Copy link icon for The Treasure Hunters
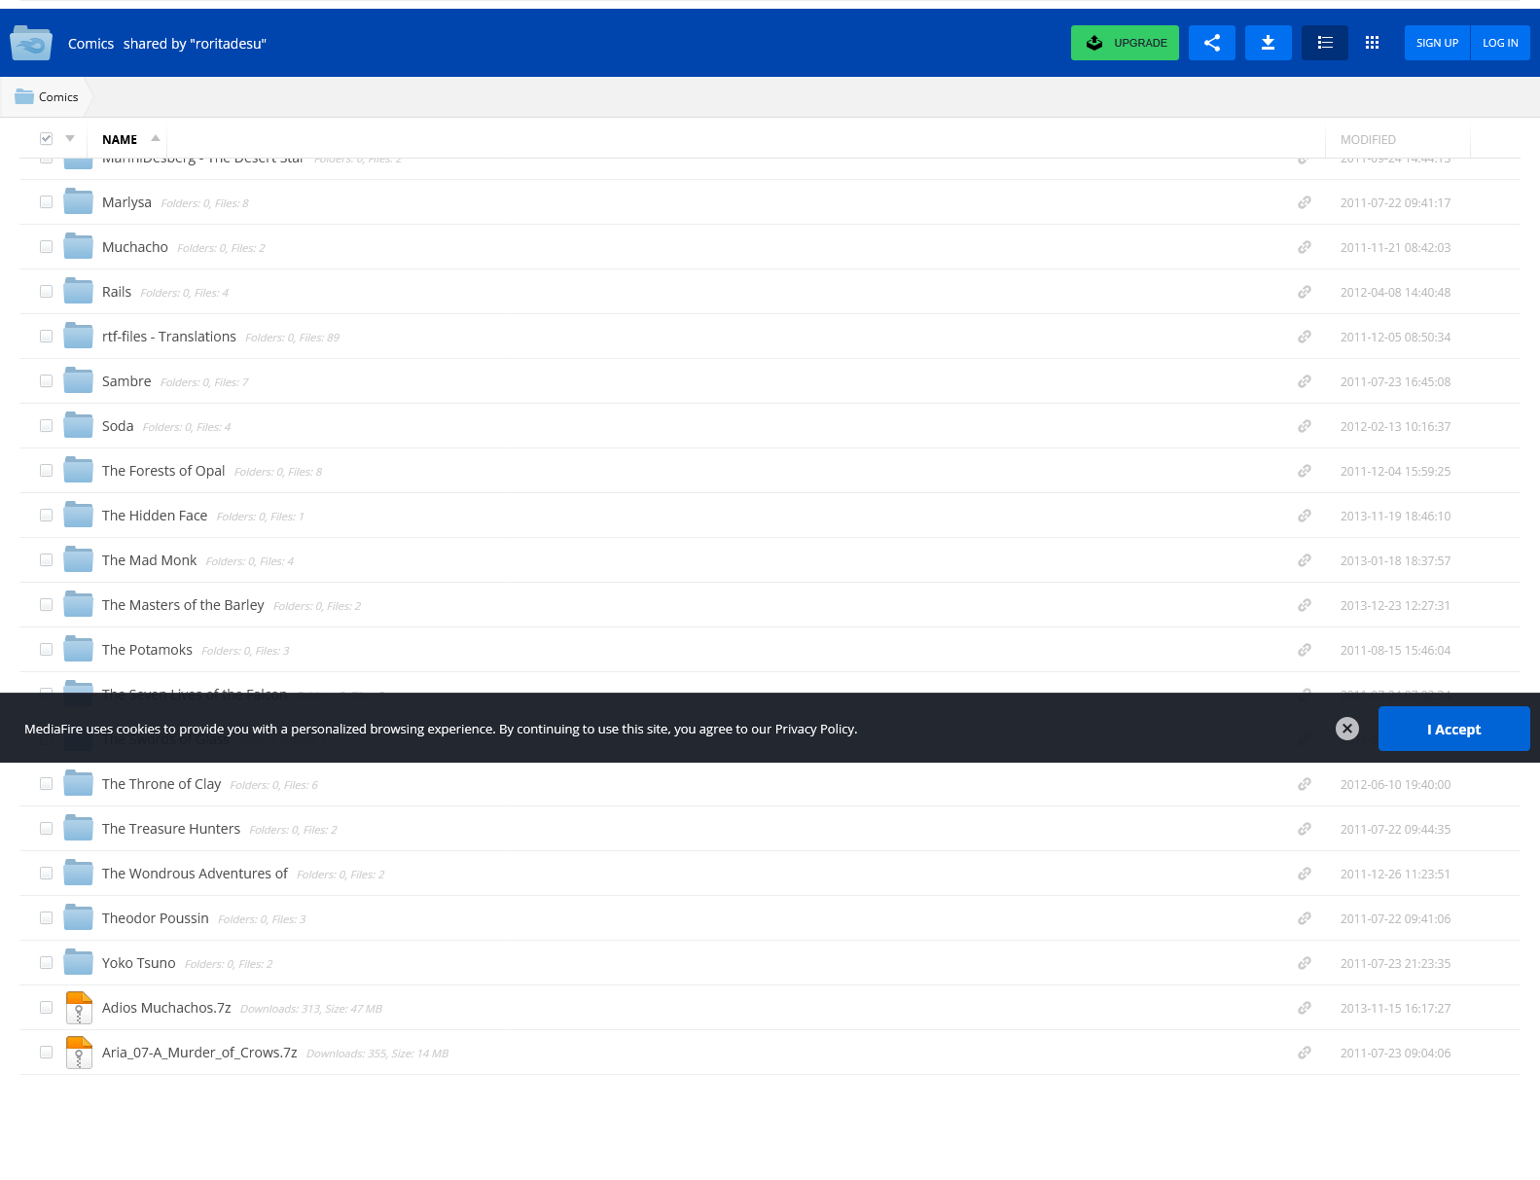The height and width of the screenshot is (1180, 1540). [x=1305, y=829]
